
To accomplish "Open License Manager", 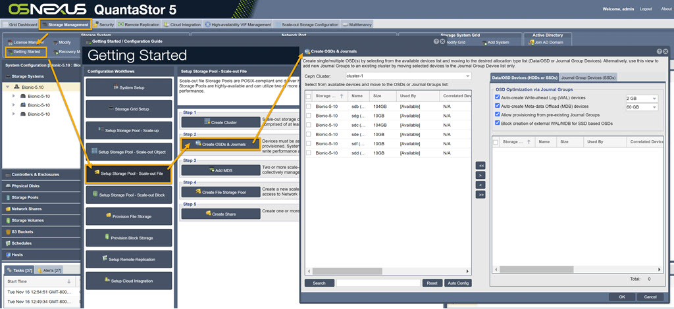I will click(26, 43).
